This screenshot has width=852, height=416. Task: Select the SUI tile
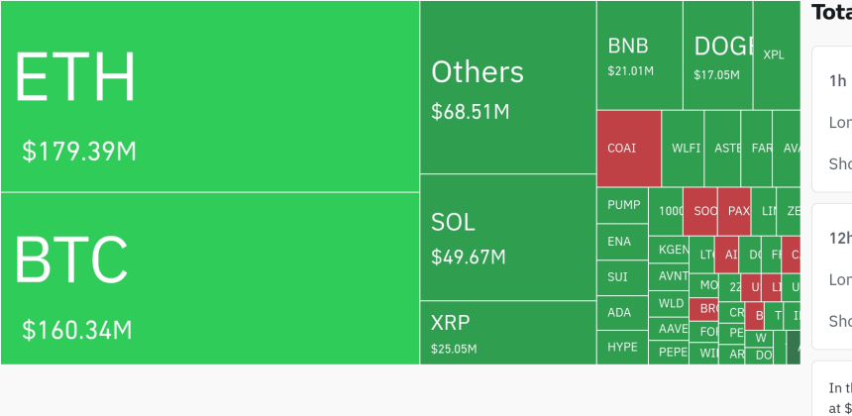click(x=620, y=277)
